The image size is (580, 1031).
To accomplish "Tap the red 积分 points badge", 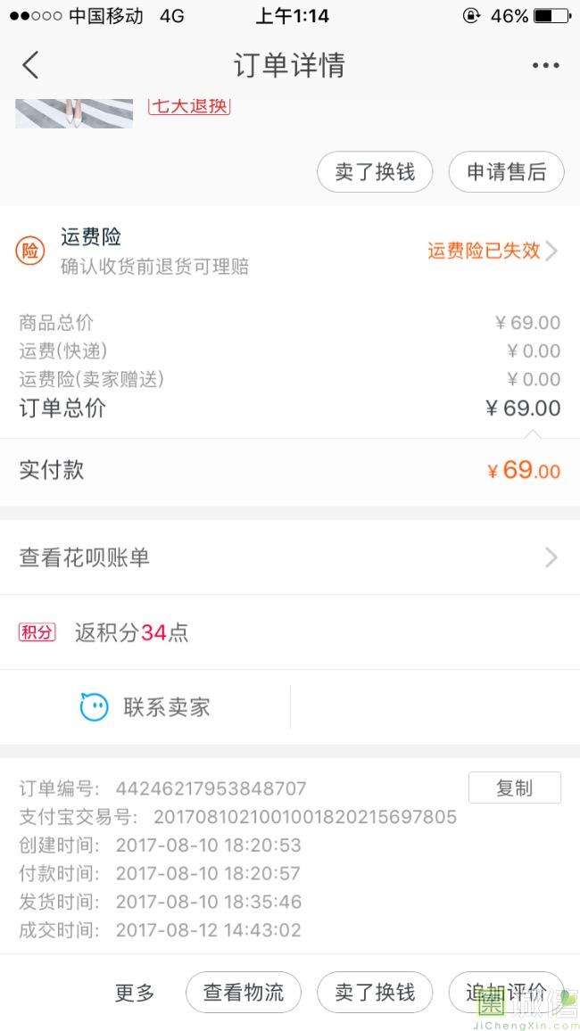I will click(x=37, y=632).
